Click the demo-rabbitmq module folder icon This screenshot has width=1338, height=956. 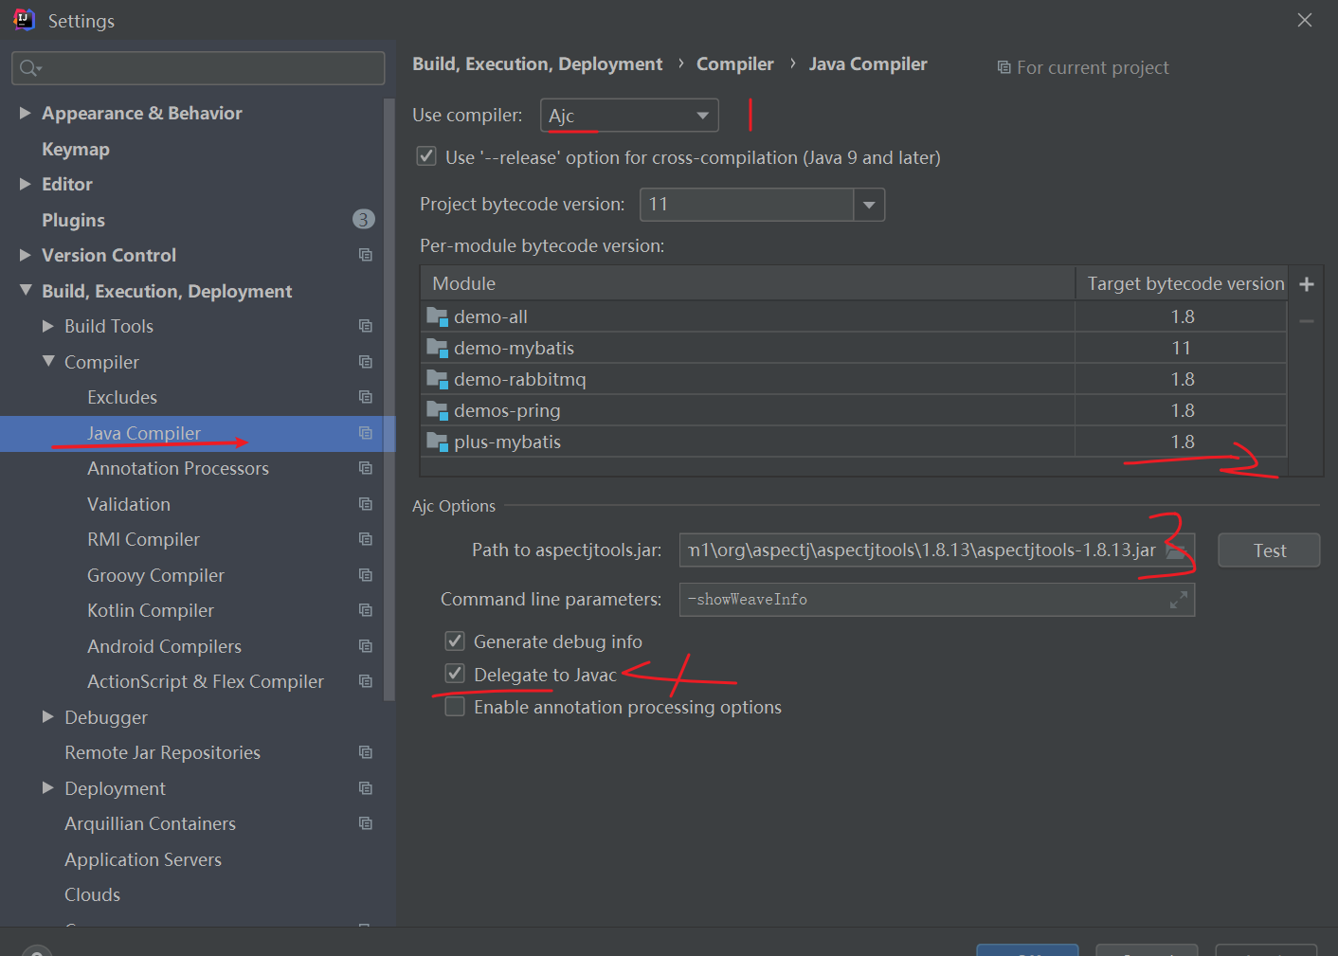(x=437, y=378)
